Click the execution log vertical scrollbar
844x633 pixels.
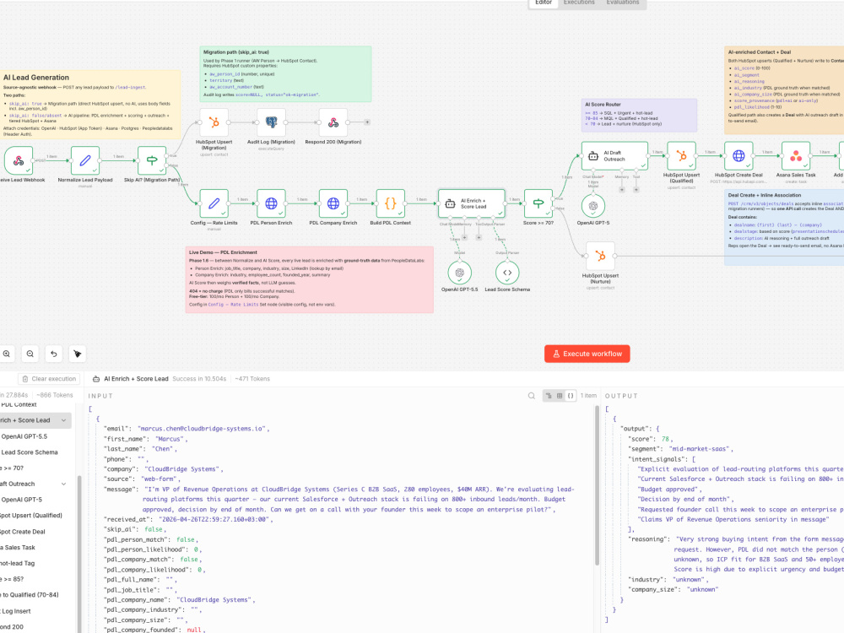click(79, 555)
